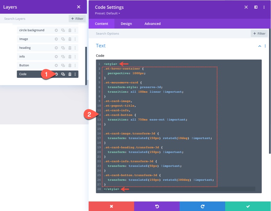Click the Layers panel scrollbar
Screen dimensions: 271x211
pos(86,66)
